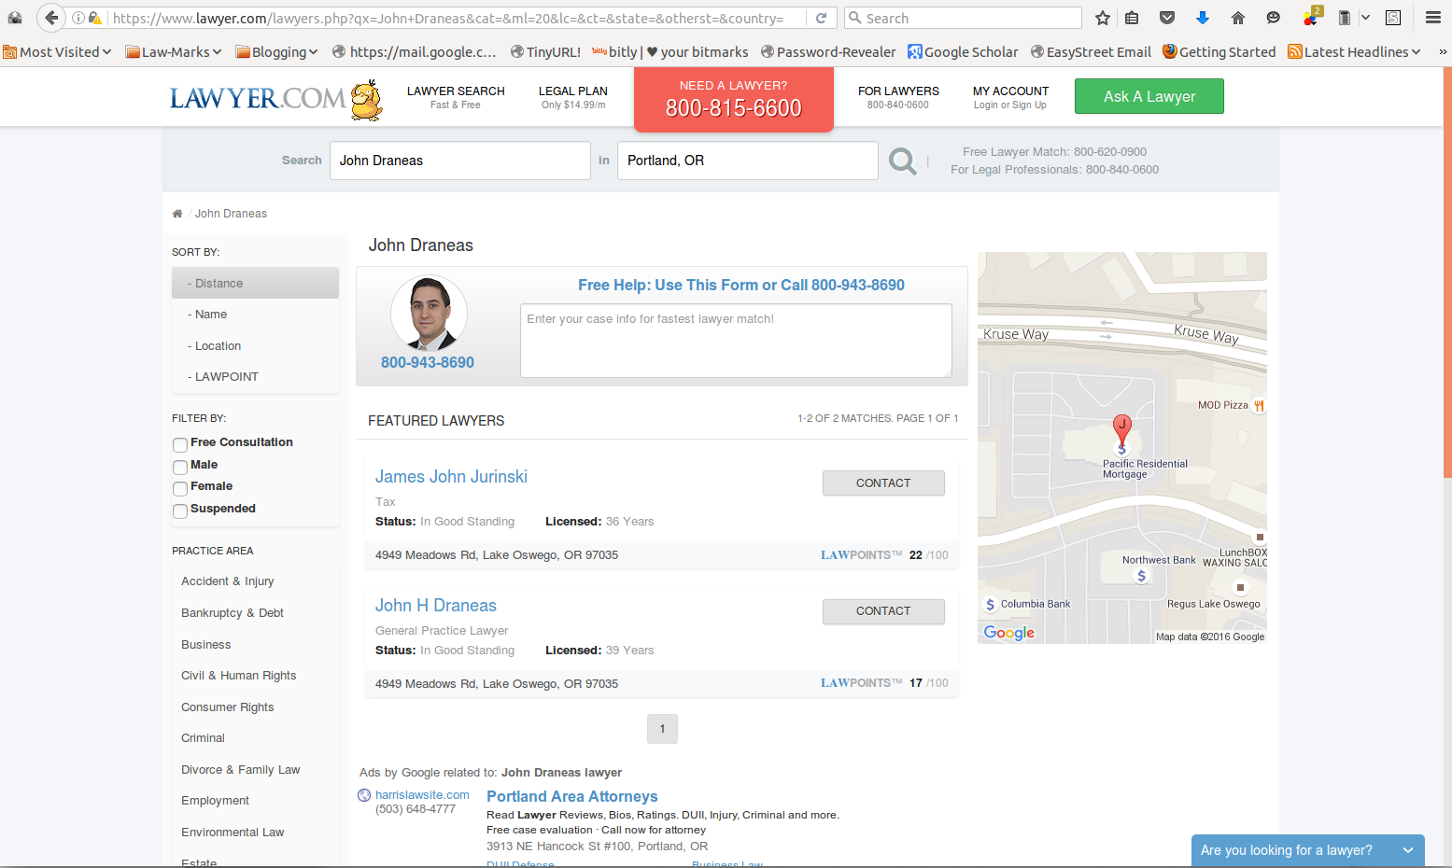The width and height of the screenshot is (1452, 868).
Task: Open the James John Jurinski profile link
Action: click(451, 477)
